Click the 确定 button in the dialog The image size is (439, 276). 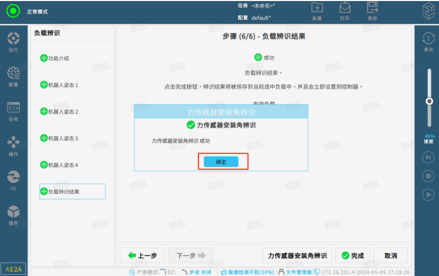pyautogui.click(x=221, y=161)
